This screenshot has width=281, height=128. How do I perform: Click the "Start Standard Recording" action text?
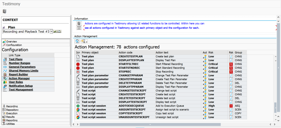(170, 68)
